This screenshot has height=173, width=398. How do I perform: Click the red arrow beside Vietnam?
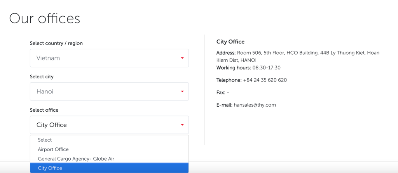tap(182, 58)
